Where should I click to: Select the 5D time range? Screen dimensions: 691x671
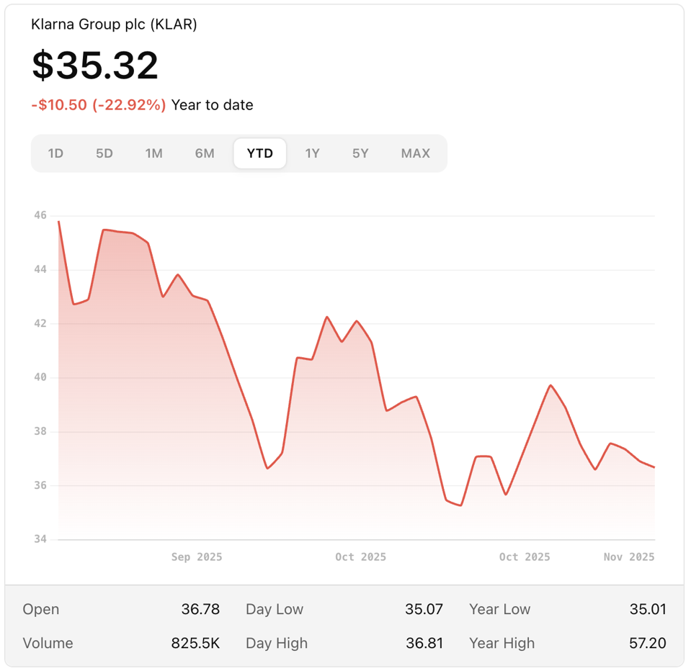pos(104,153)
